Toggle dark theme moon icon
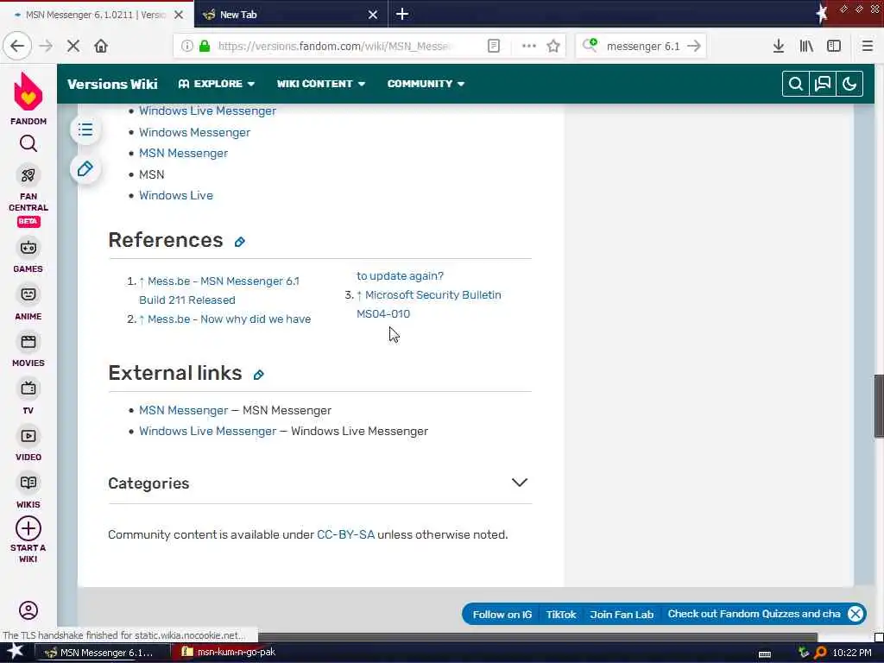This screenshot has width=884, height=663. coord(849,84)
